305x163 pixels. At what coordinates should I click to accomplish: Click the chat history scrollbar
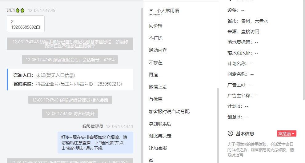pyautogui.click(x=142, y=85)
